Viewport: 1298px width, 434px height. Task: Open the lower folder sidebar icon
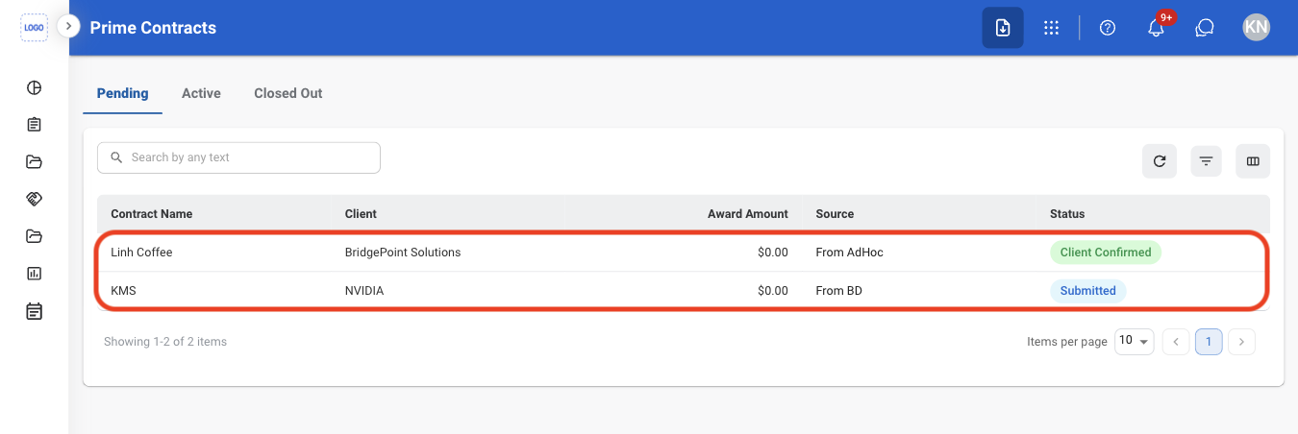tap(35, 236)
